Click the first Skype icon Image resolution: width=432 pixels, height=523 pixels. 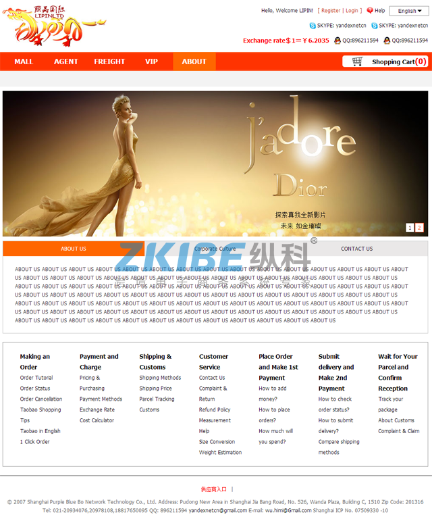[313, 26]
